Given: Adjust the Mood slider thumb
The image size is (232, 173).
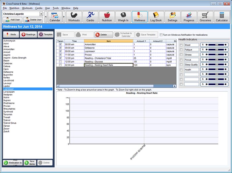Looking at the screenshot, I should pyautogui.click(x=217, y=45).
